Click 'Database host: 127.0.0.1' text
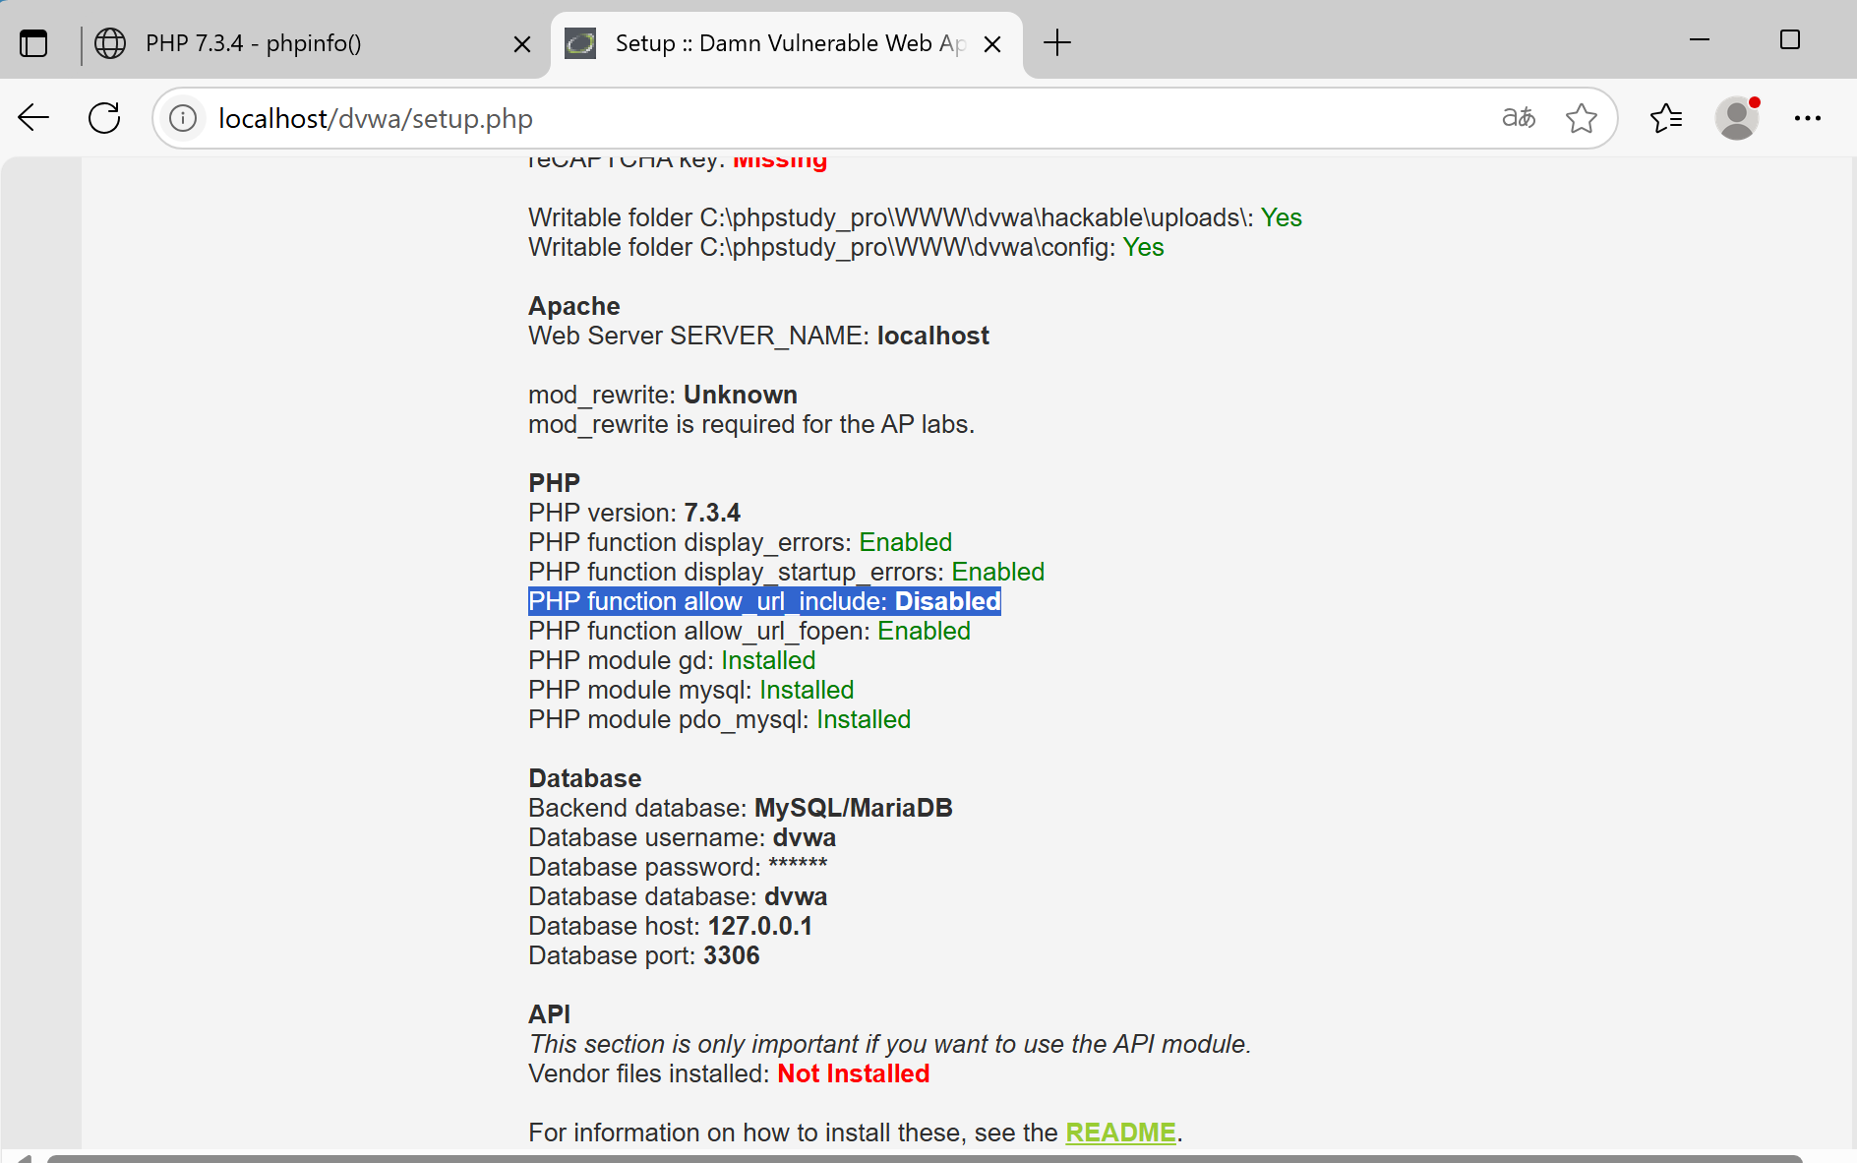Screen dimensions: 1857x1163 click(670, 926)
